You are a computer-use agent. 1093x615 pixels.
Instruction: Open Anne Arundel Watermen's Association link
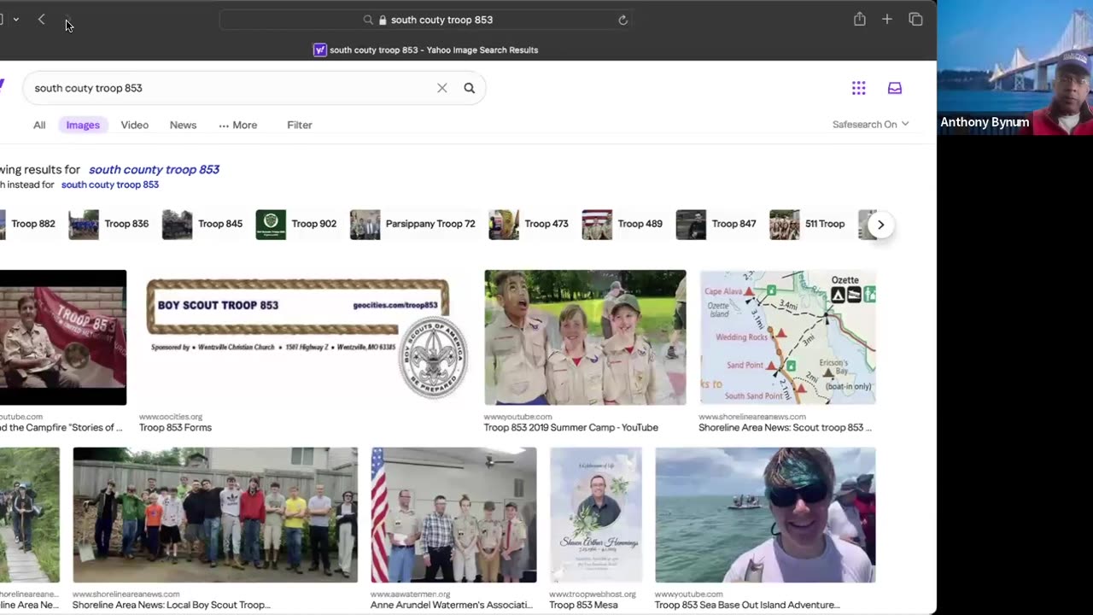[x=452, y=606]
